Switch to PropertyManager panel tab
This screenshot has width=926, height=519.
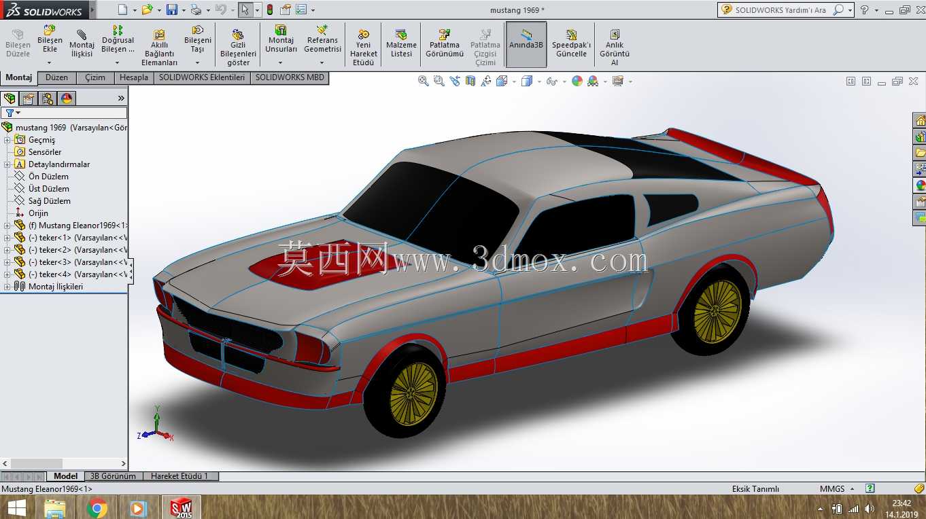click(29, 99)
